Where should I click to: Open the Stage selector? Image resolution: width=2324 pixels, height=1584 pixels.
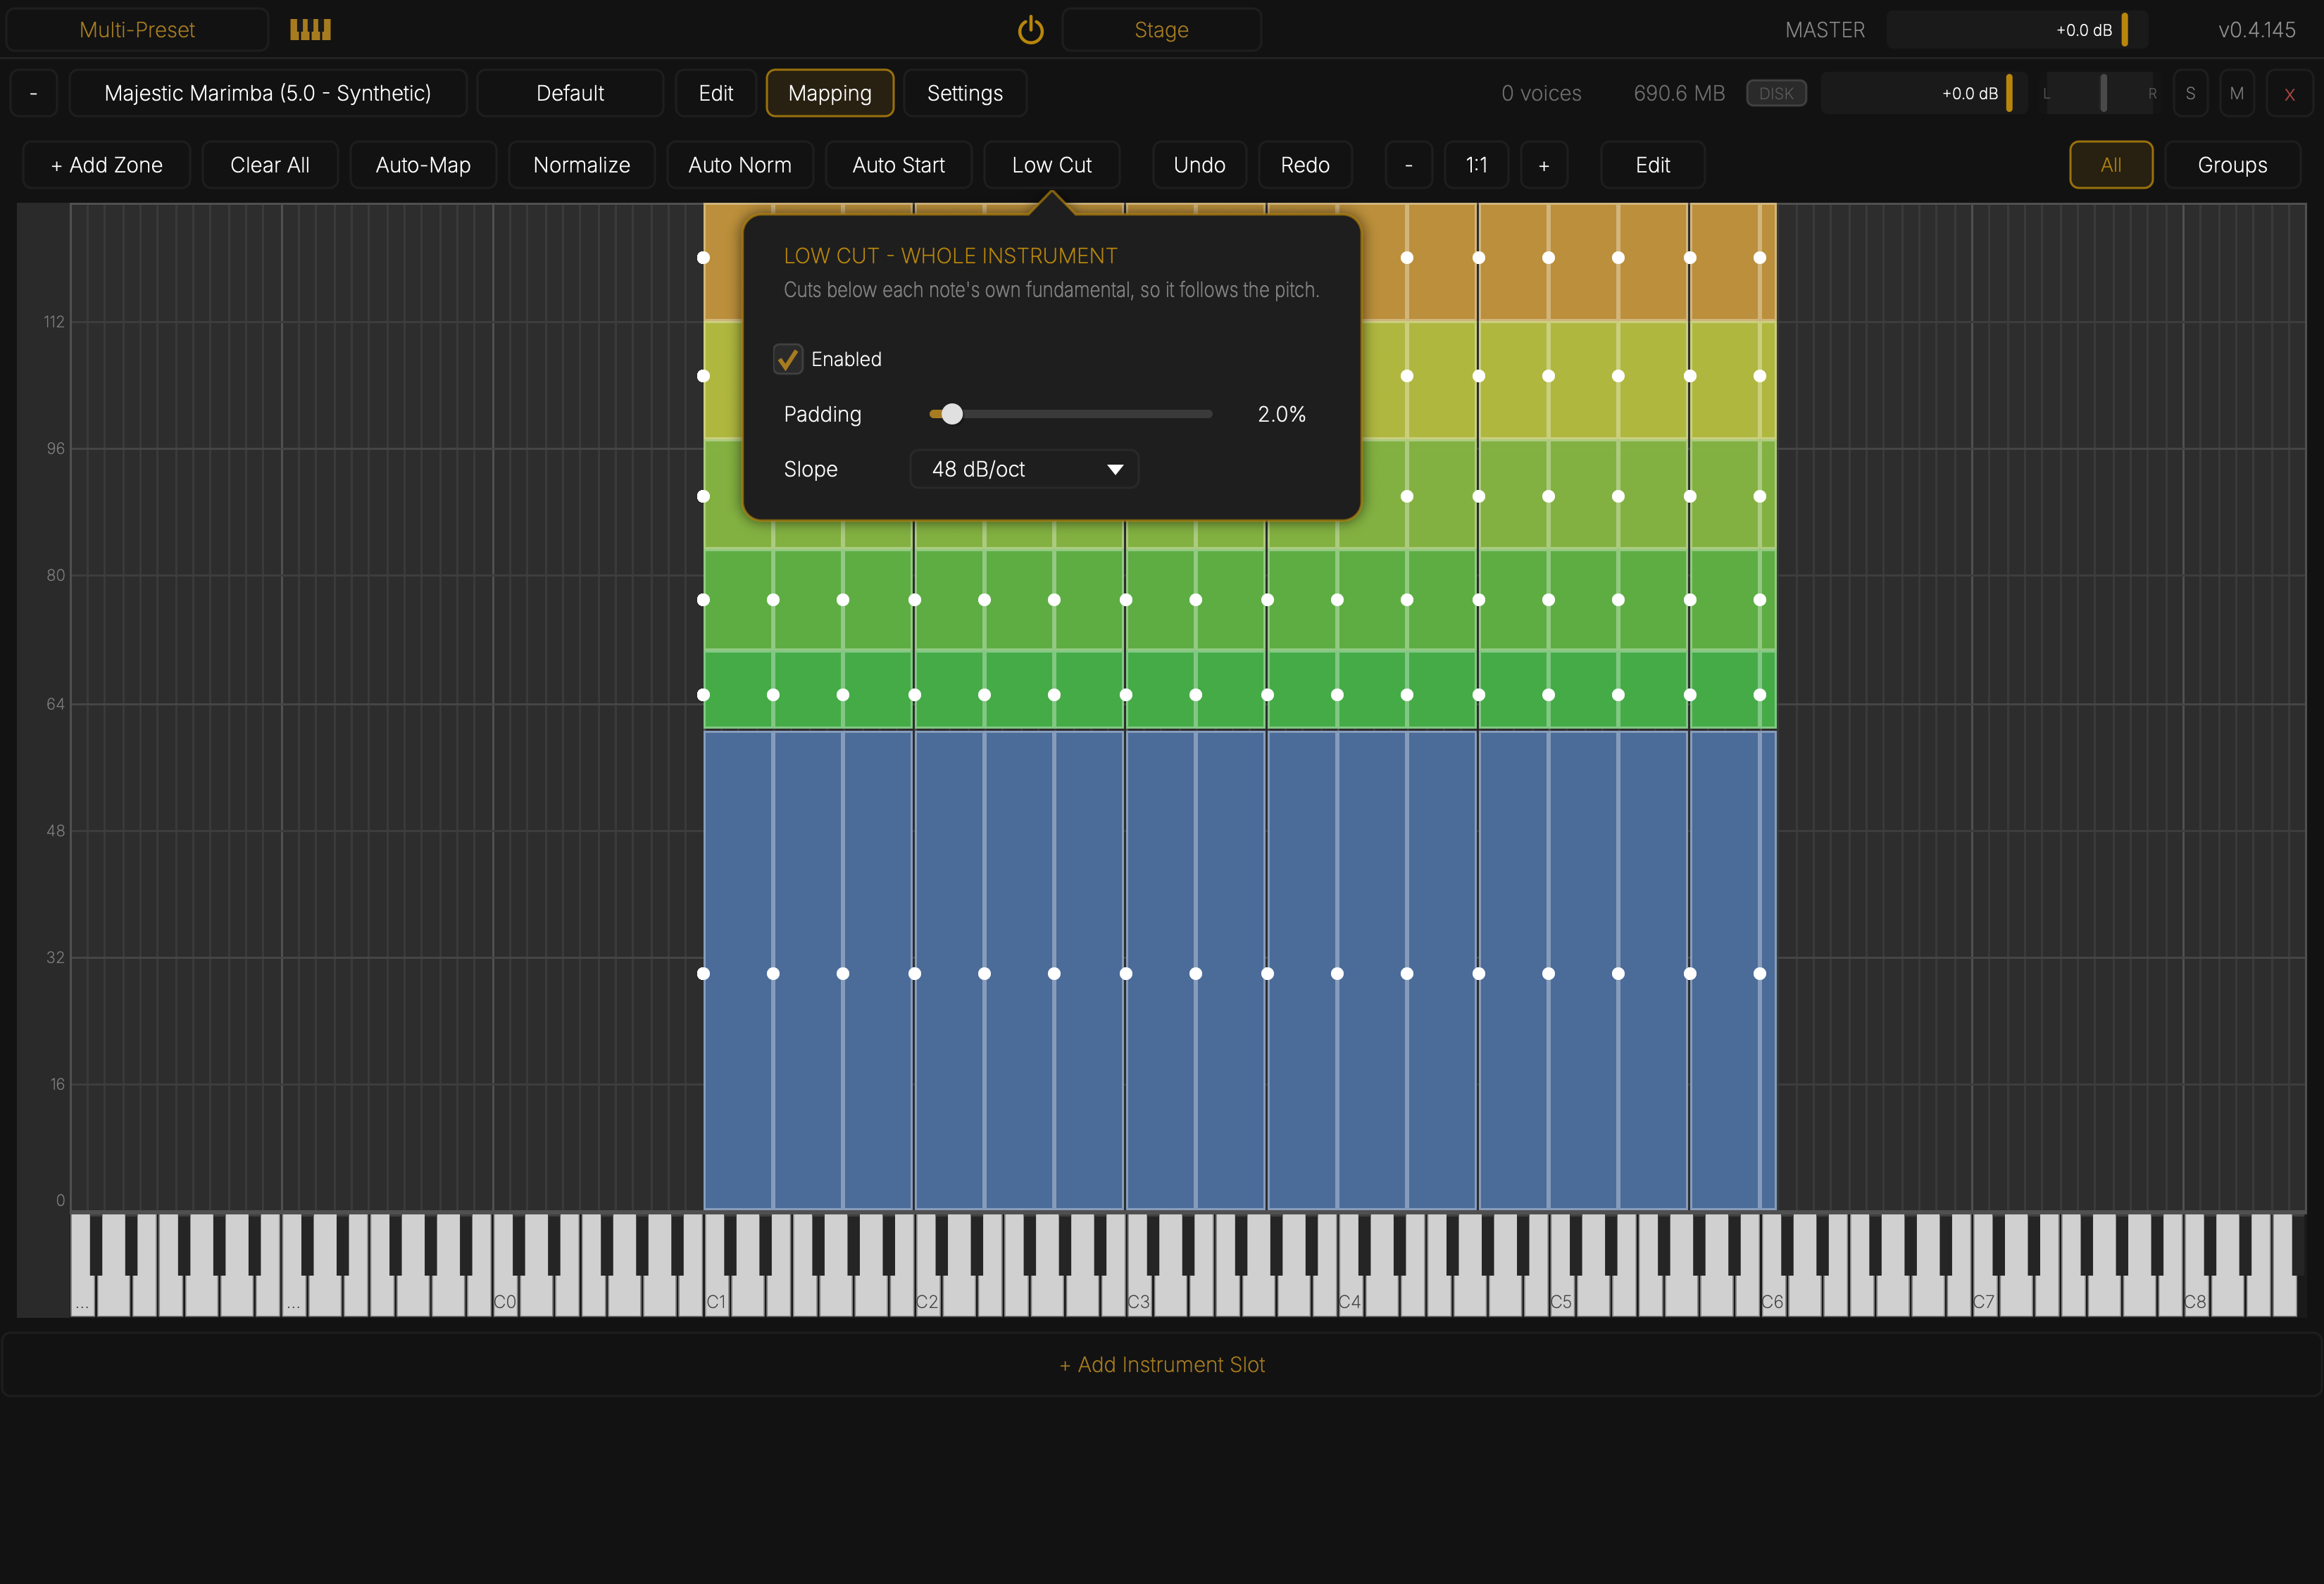[1161, 30]
